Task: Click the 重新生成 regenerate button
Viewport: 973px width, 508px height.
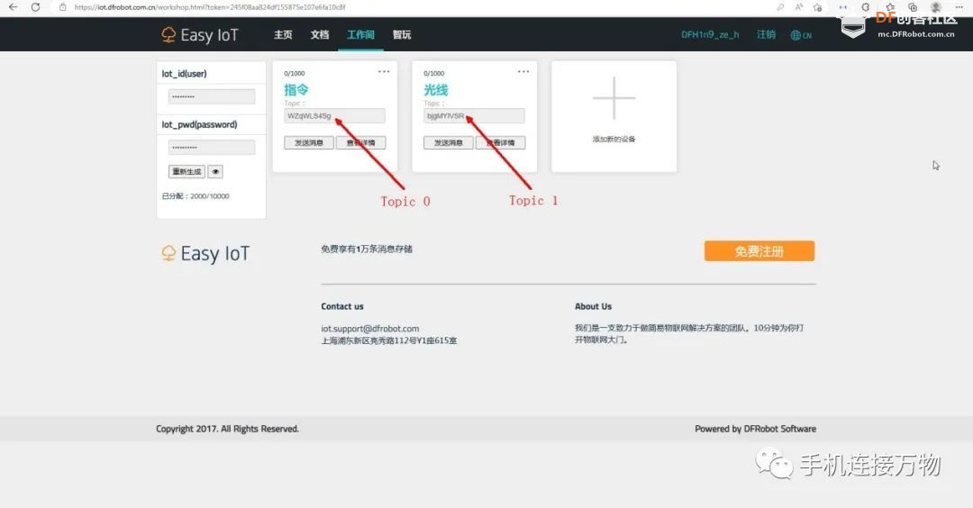Action: click(x=186, y=172)
